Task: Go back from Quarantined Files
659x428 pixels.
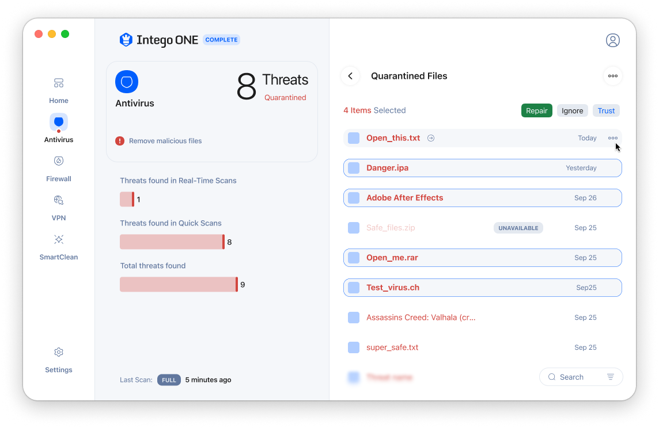Action: pos(350,76)
